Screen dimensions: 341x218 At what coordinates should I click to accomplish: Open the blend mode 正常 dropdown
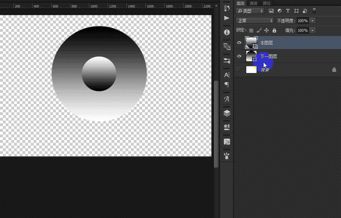point(255,20)
